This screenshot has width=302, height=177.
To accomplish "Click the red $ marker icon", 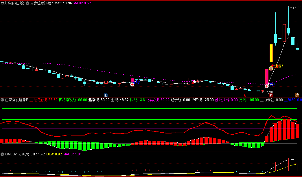I will (x=245, y=95).
